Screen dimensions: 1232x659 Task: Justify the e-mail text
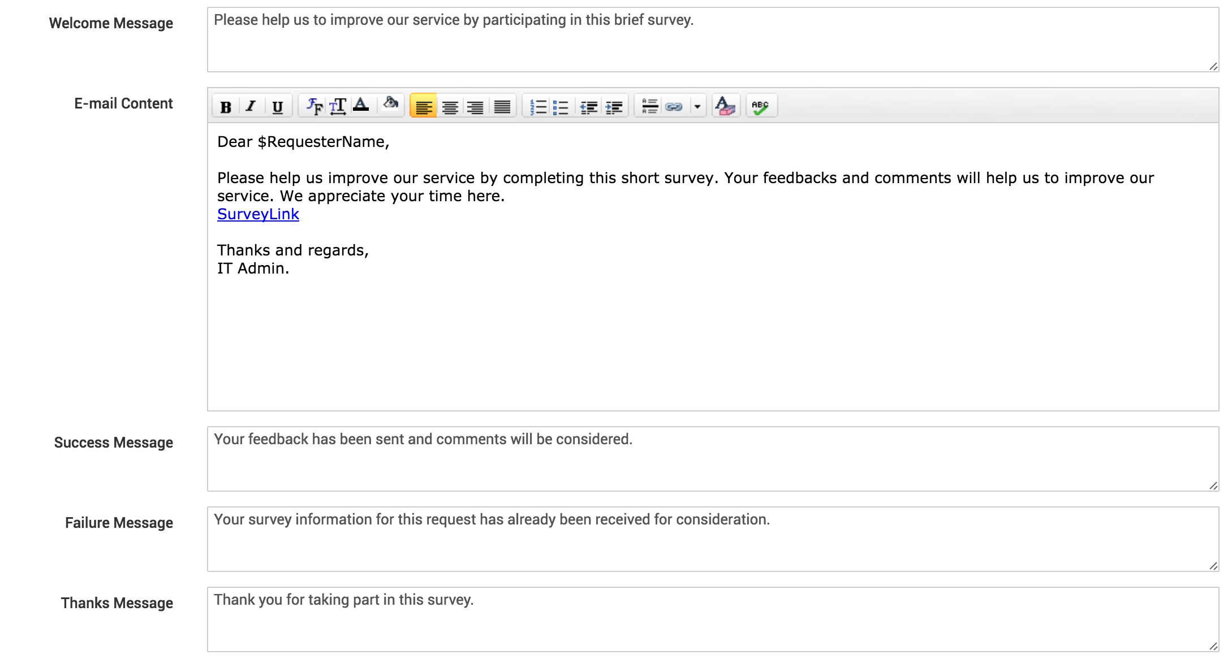(x=502, y=106)
